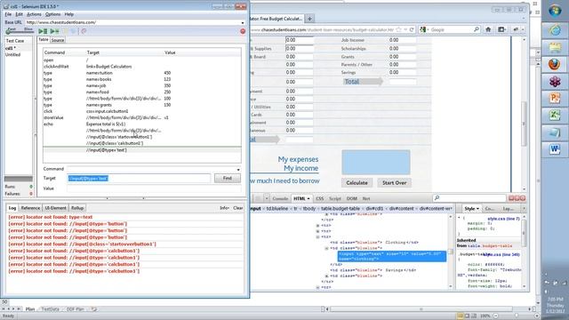This screenshot has height=320, width=569.
Task: Select the 'name=tuition' command row
Action: coord(142,73)
